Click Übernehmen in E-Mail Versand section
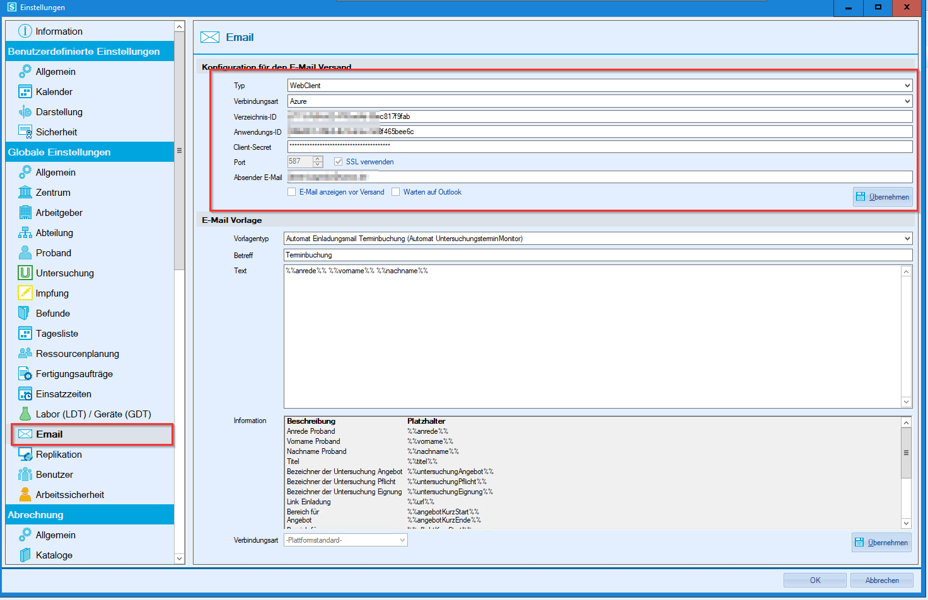The width and height of the screenshot is (928, 600). (x=883, y=197)
